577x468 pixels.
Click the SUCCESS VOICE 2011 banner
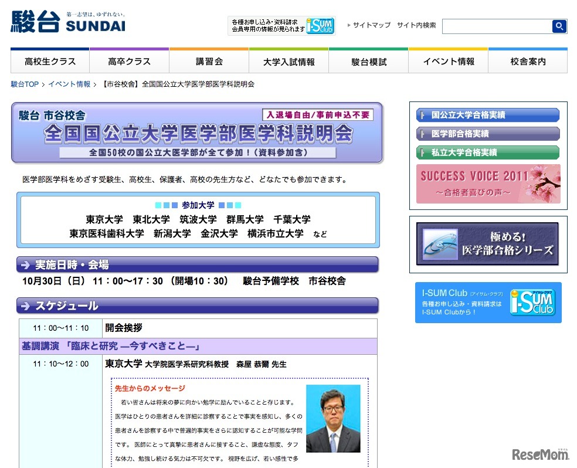click(x=488, y=184)
